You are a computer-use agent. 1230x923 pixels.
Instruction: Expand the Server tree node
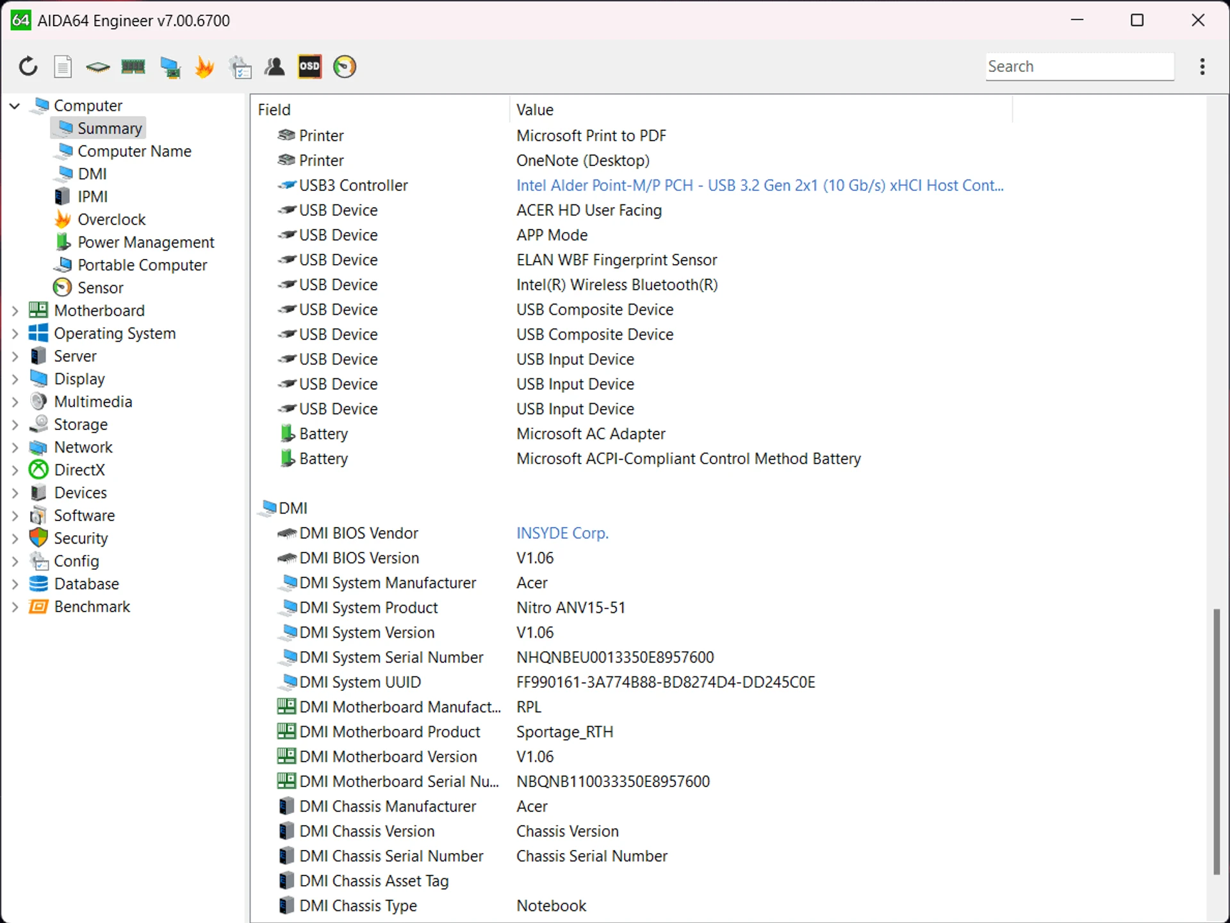pos(15,356)
